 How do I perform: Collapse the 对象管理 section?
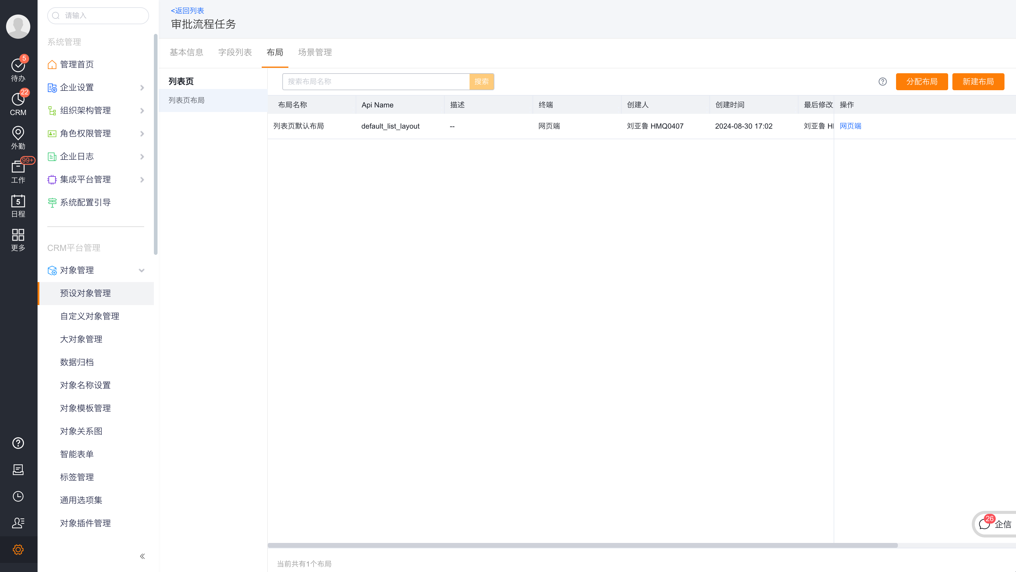tap(141, 270)
